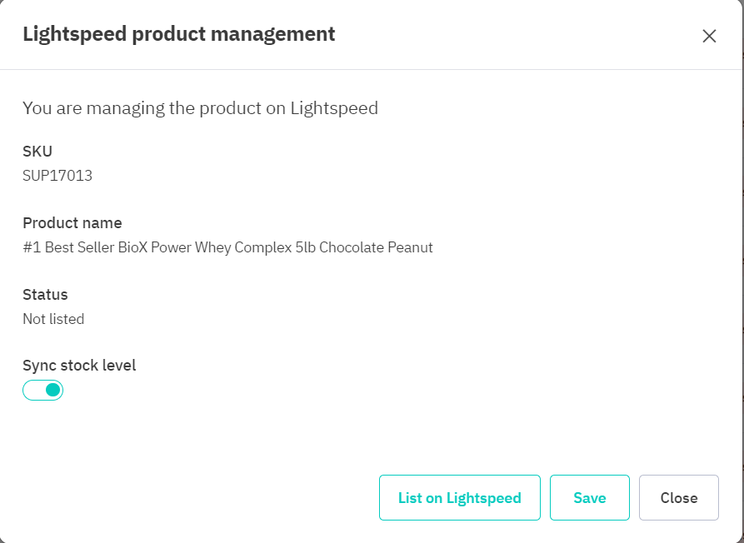744x543 pixels.
Task: Click the Status label
Action: tap(45, 295)
